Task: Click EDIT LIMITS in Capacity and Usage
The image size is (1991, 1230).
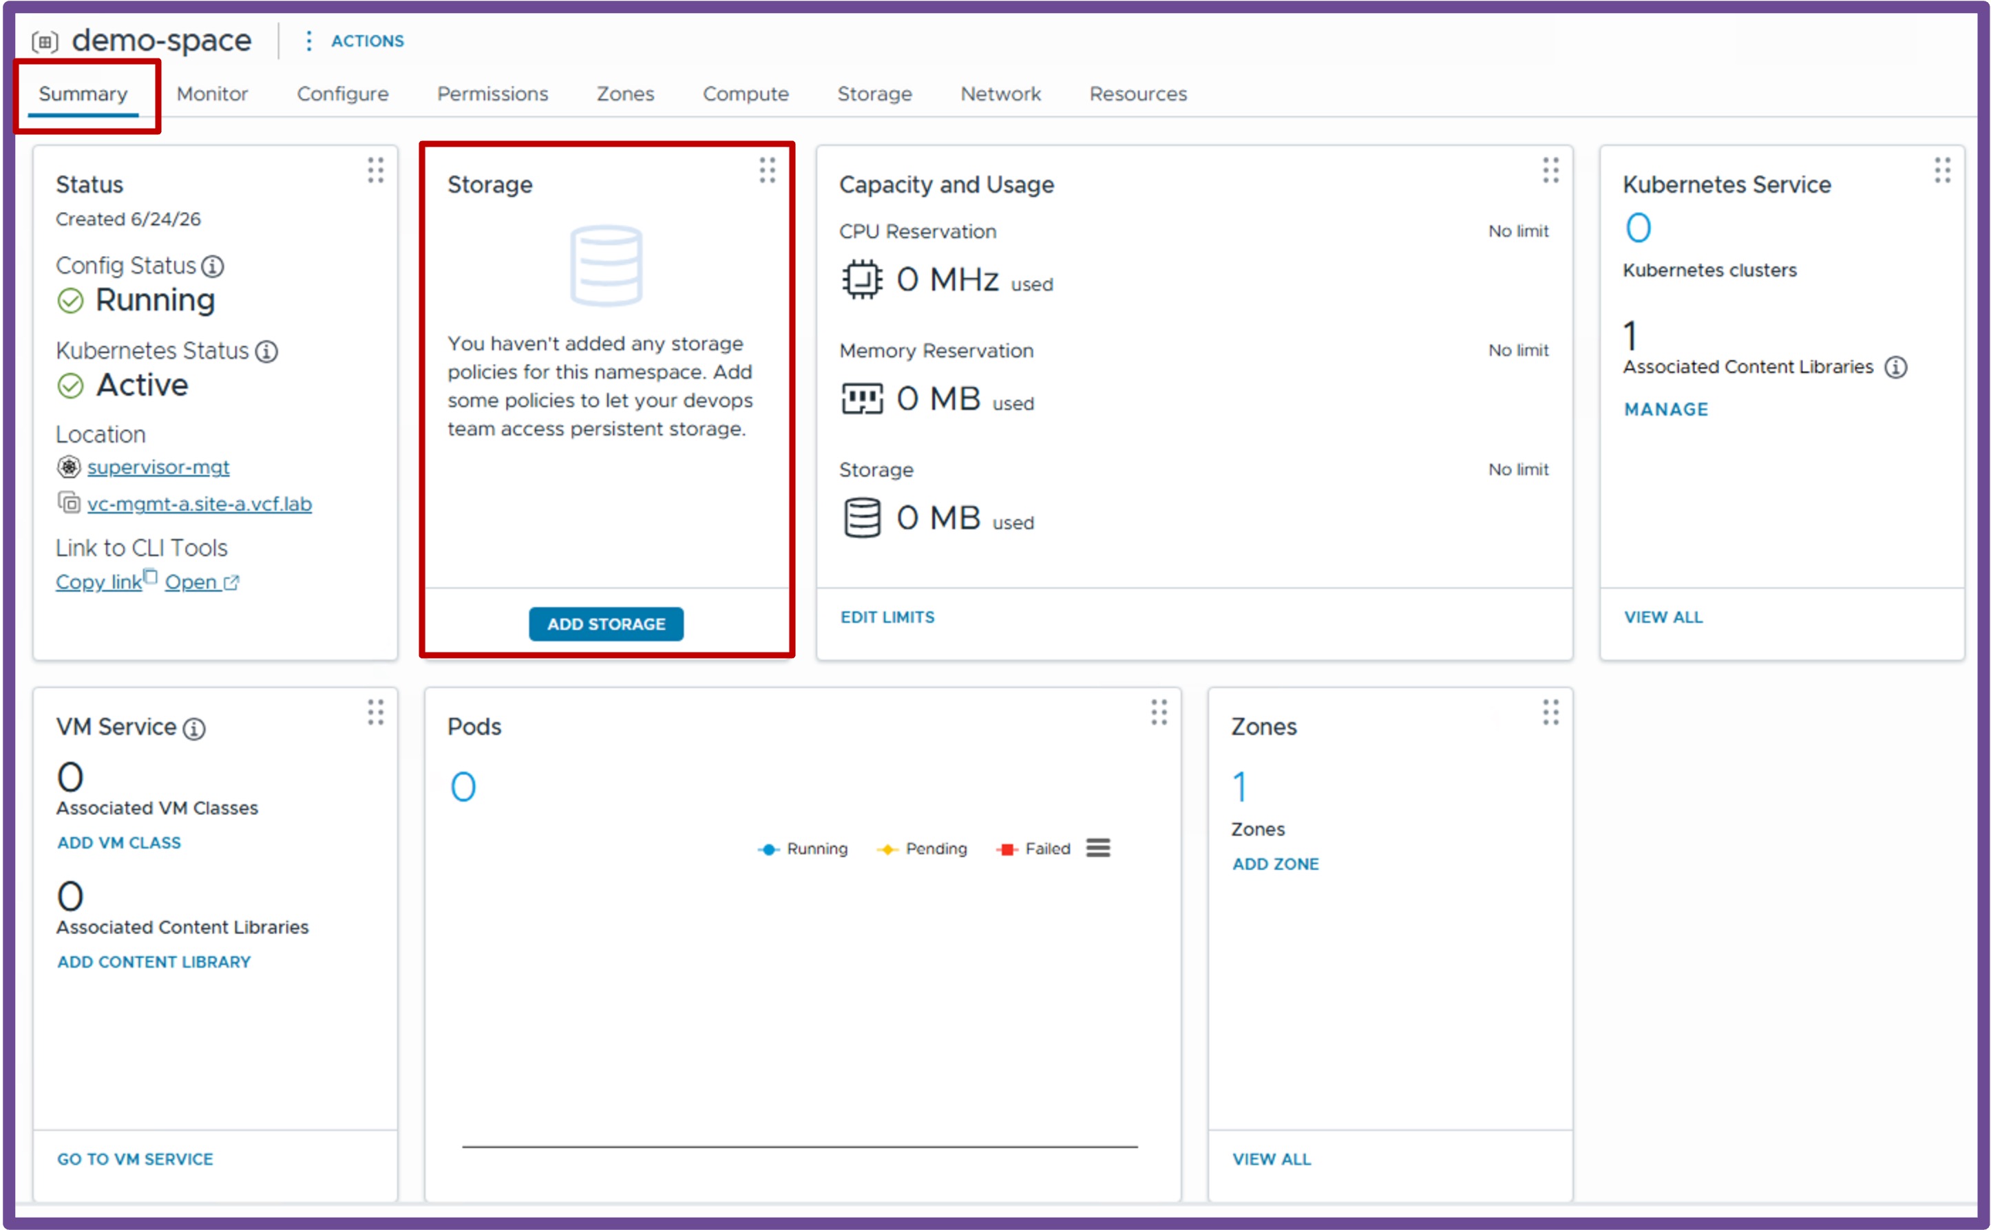Action: coord(887,617)
